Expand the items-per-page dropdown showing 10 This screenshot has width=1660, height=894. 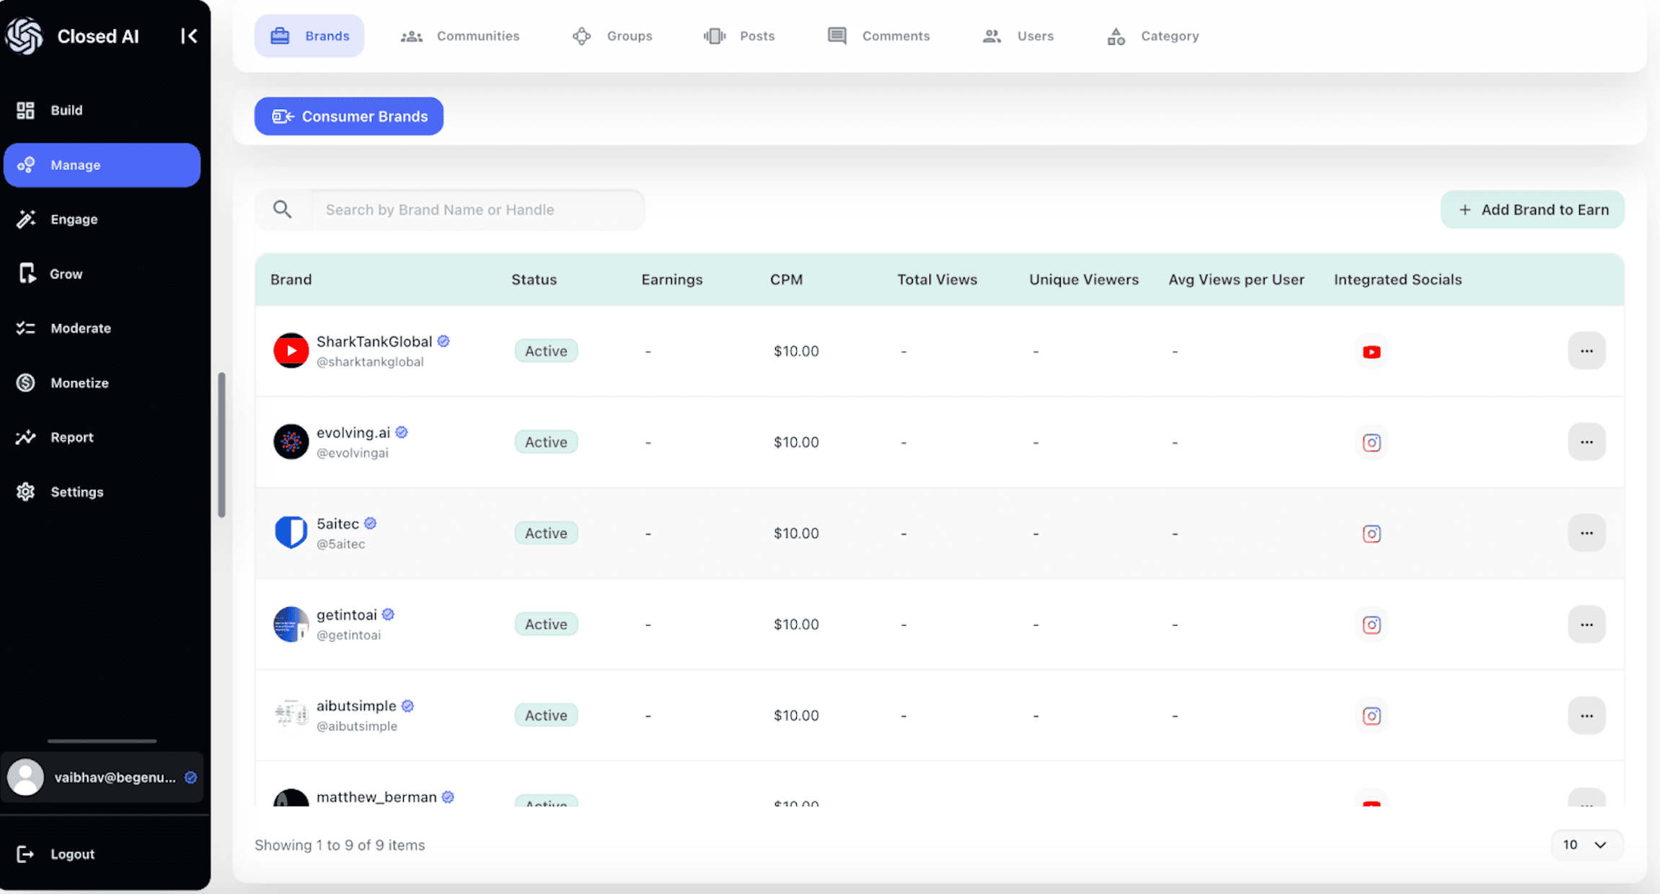pyautogui.click(x=1586, y=845)
